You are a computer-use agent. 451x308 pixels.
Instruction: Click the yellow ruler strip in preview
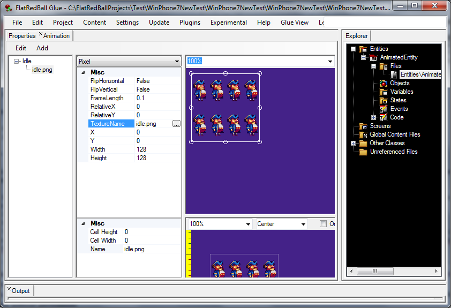pyautogui.click(x=189, y=253)
